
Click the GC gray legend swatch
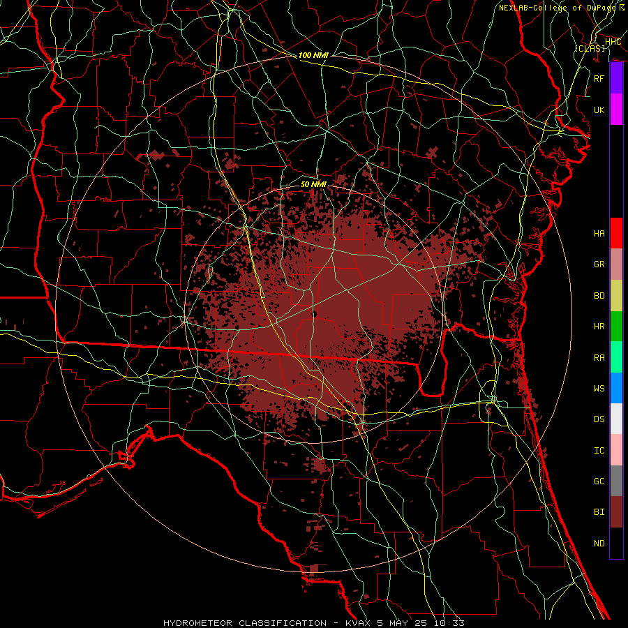[616, 481]
